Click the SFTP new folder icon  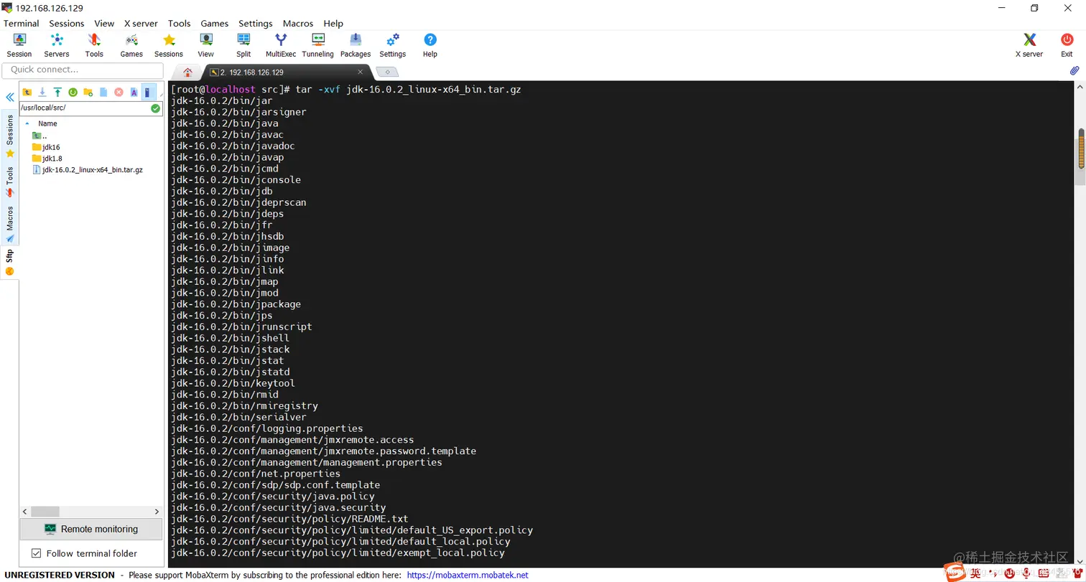[x=88, y=92]
